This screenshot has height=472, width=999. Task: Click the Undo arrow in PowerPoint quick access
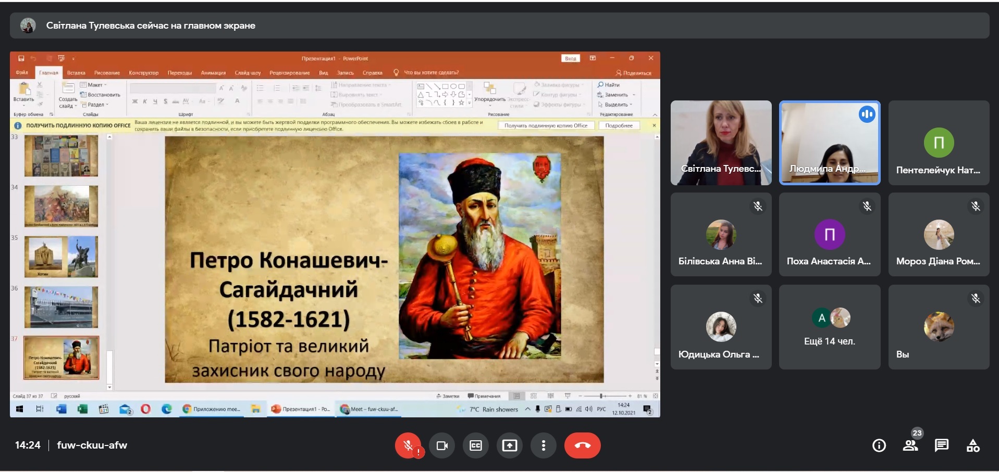pyautogui.click(x=33, y=58)
